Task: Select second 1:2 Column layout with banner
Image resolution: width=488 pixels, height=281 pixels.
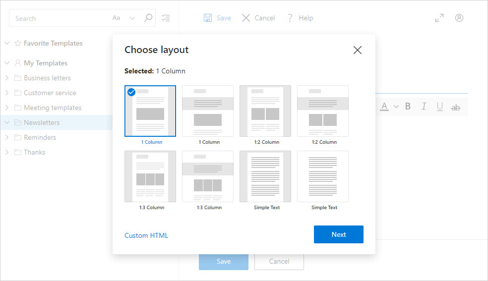Action: coord(323,111)
